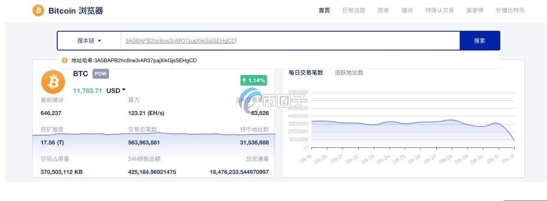Click mining difficulty value 17.56 (T)
The image size is (547, 201).
(52, 143)
